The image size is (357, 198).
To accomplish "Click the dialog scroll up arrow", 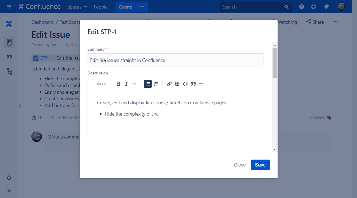I will coord(275,45).
